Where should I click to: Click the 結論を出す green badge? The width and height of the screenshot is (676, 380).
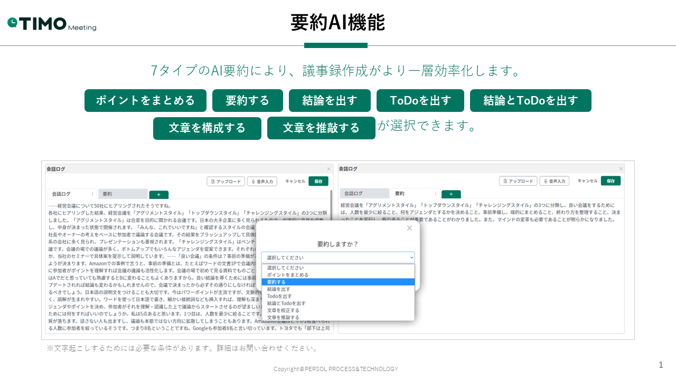tap(330, 100)
